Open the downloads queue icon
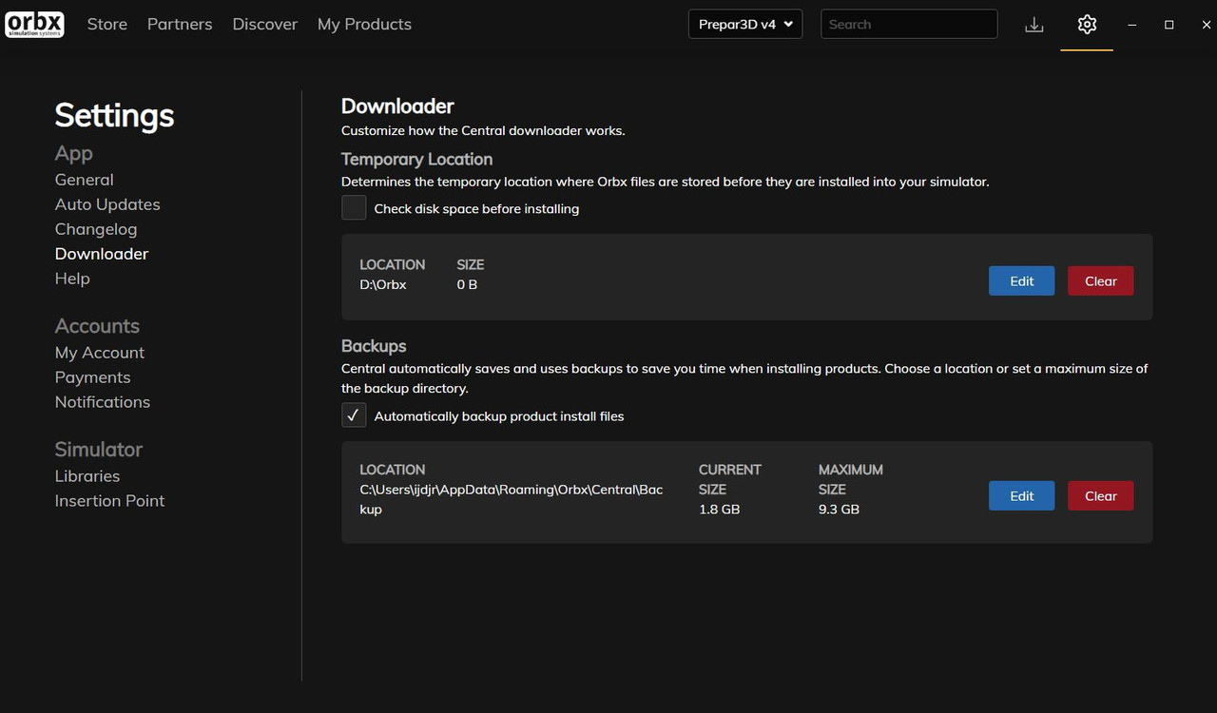The width and height of the screenshot is (1217, 713). (x=1034, y=25)
